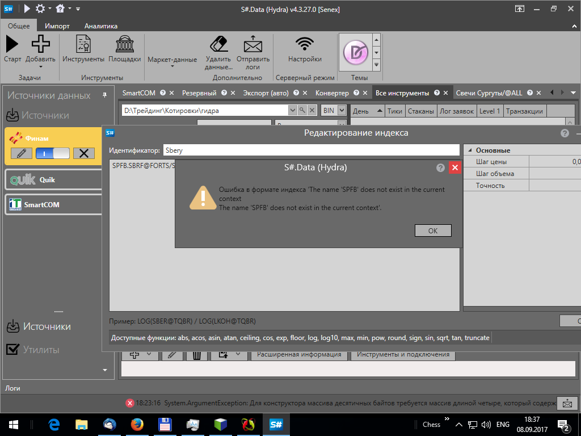Remove Финам source with X button
Image resolution: width=581 pixels, height=436 pixels.
[x=84, y=153]
